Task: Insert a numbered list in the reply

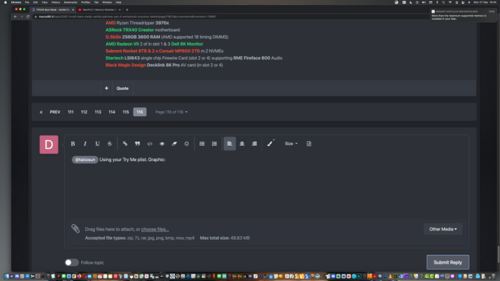Action: click(x=214, y=144)
